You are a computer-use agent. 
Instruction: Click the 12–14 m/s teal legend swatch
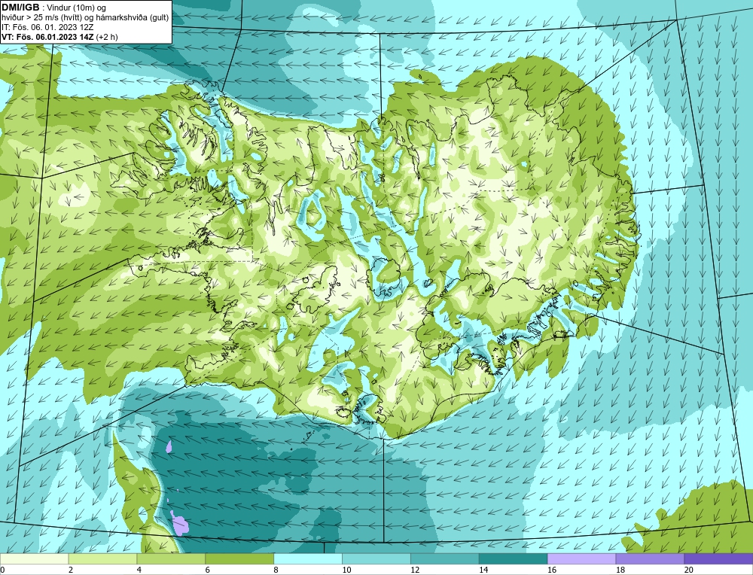pyautogui.click(x=445, y=559)
